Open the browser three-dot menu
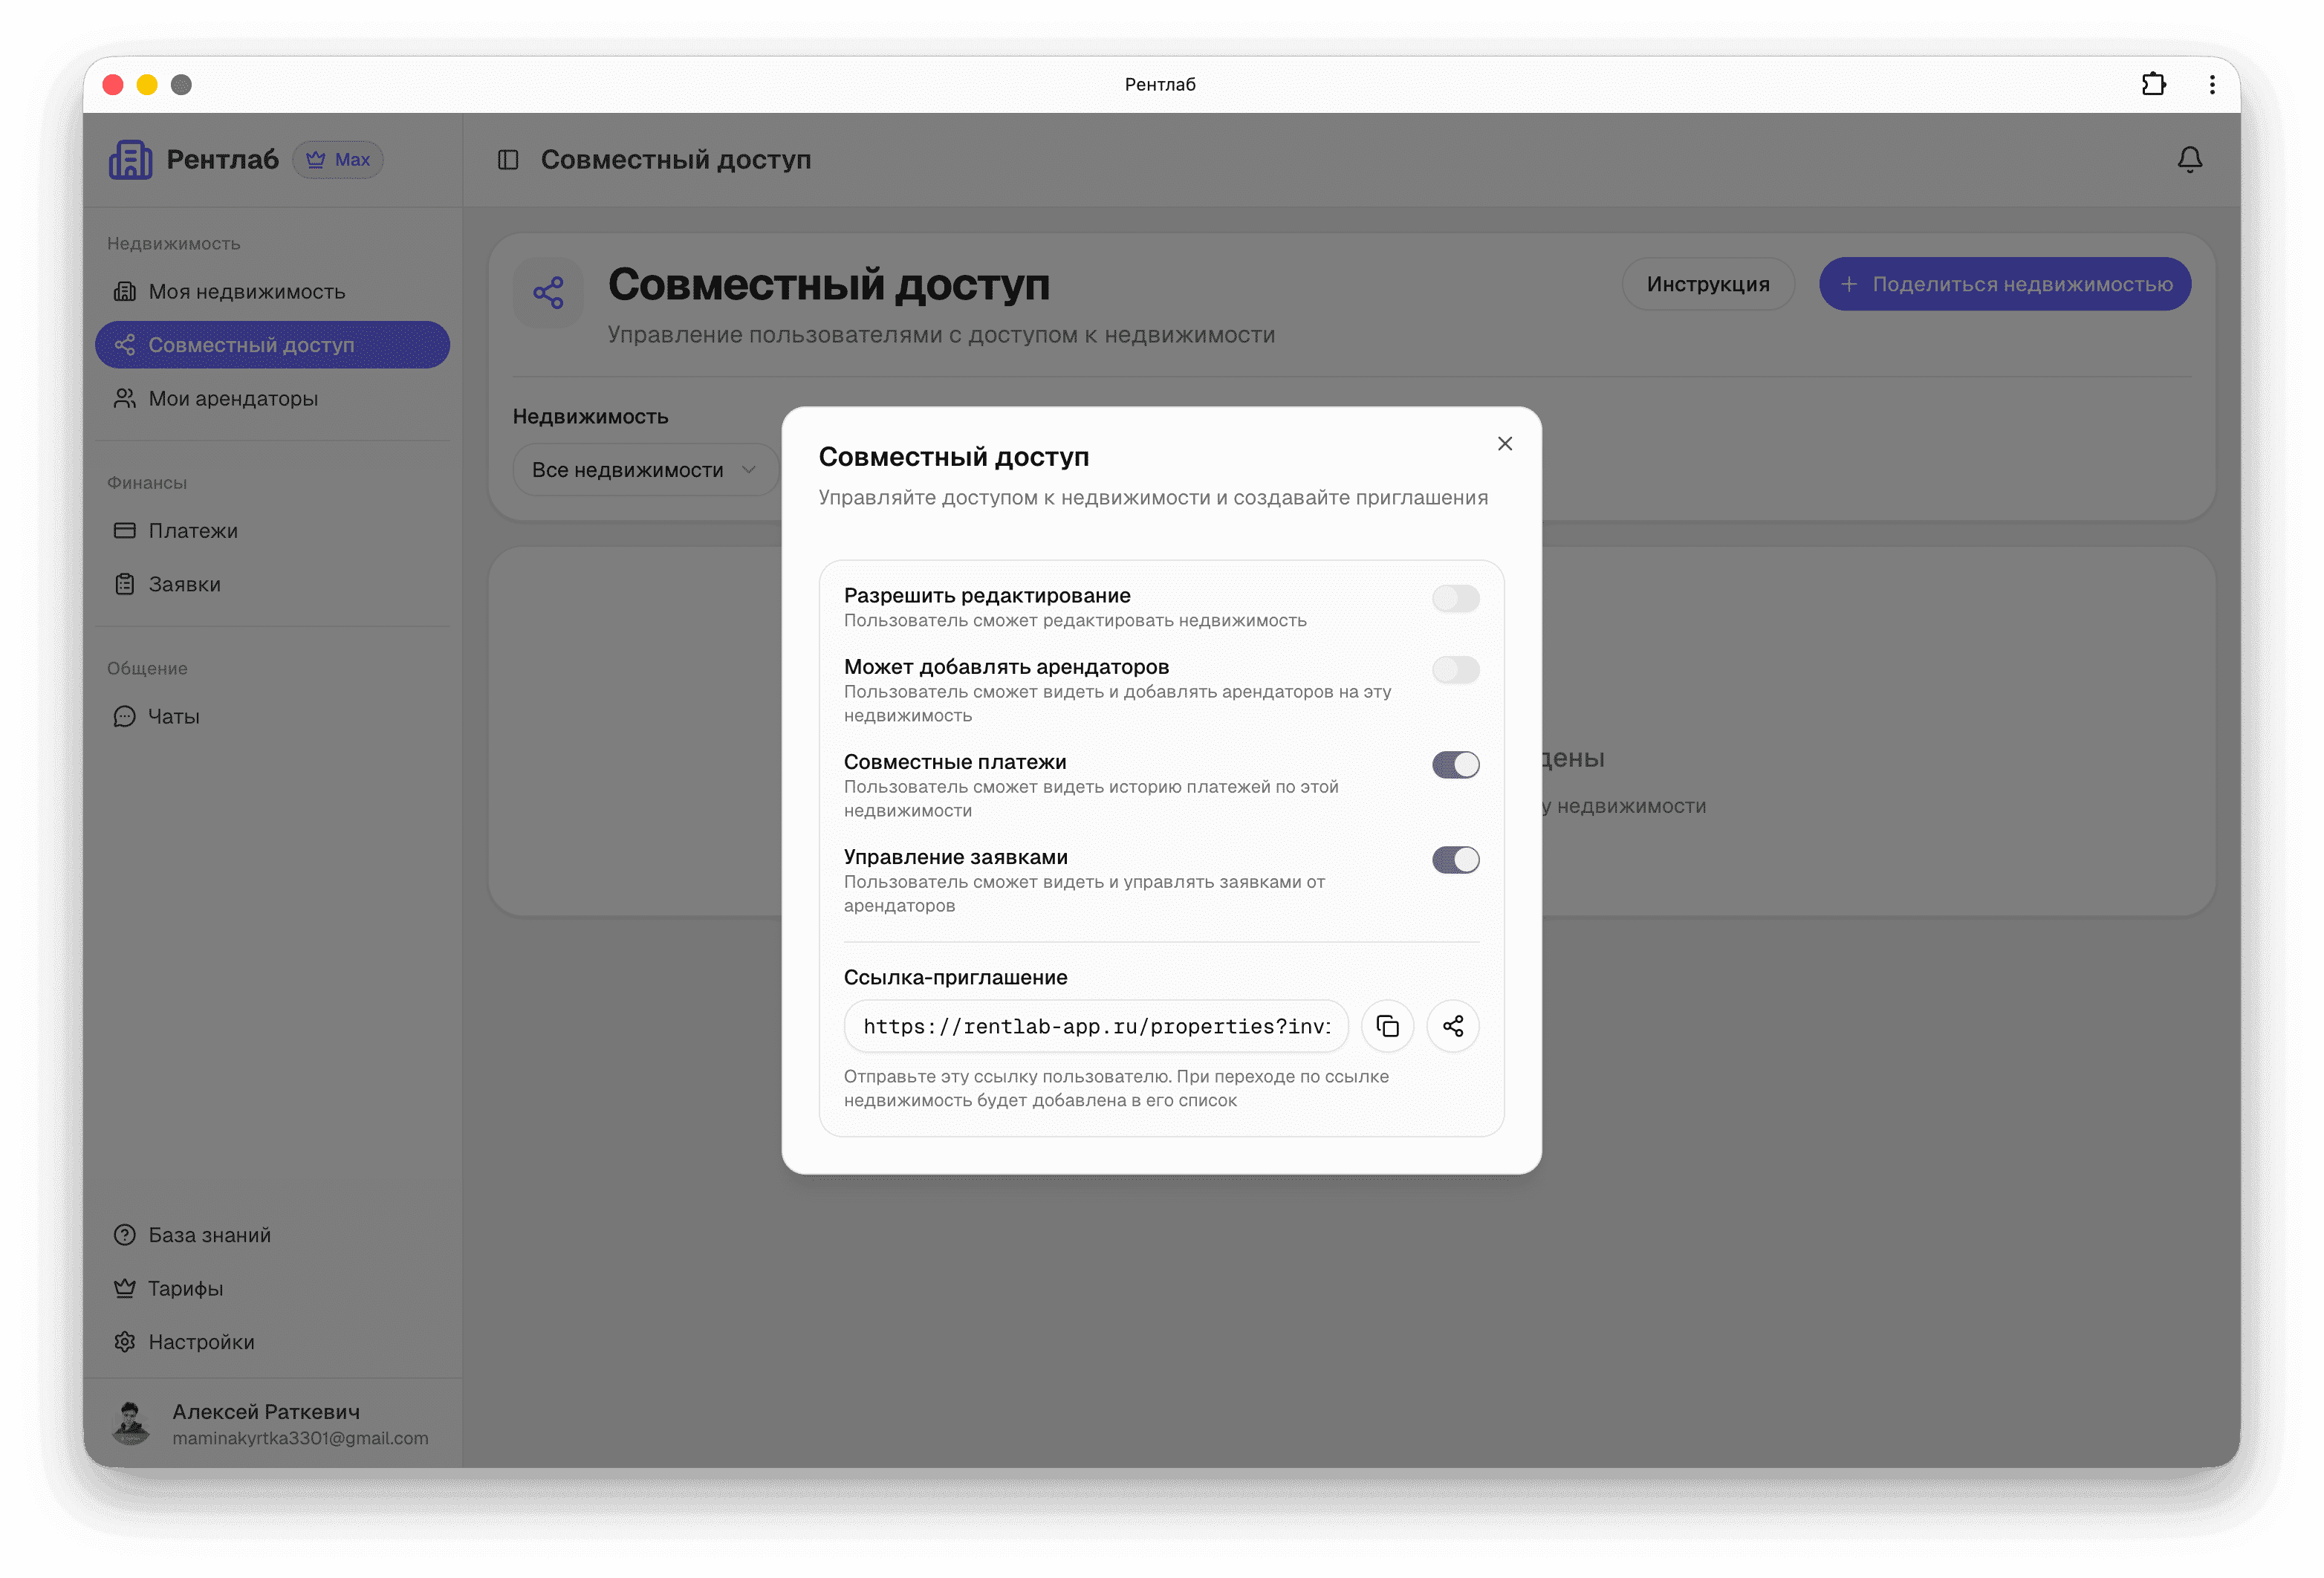2324x1578 pixels. click(2211, 84)
